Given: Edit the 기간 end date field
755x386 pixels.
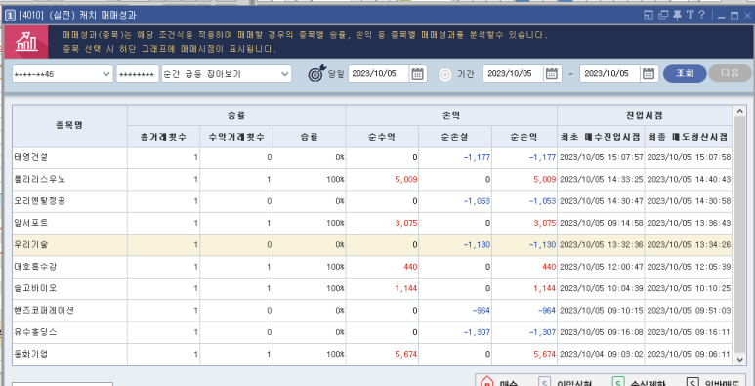Looking at the screenshot, I should click(x=610, y=73).
